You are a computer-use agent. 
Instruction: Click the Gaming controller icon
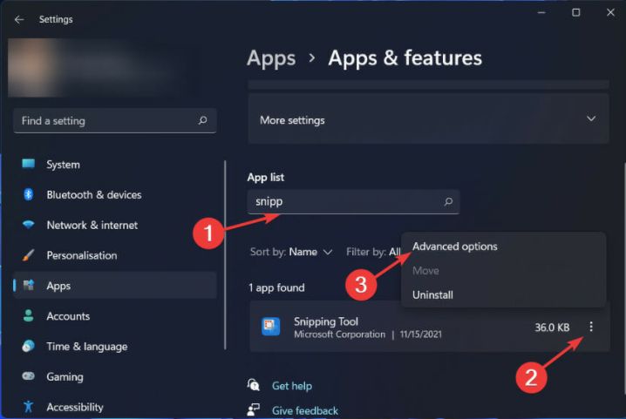coord(29,376)
